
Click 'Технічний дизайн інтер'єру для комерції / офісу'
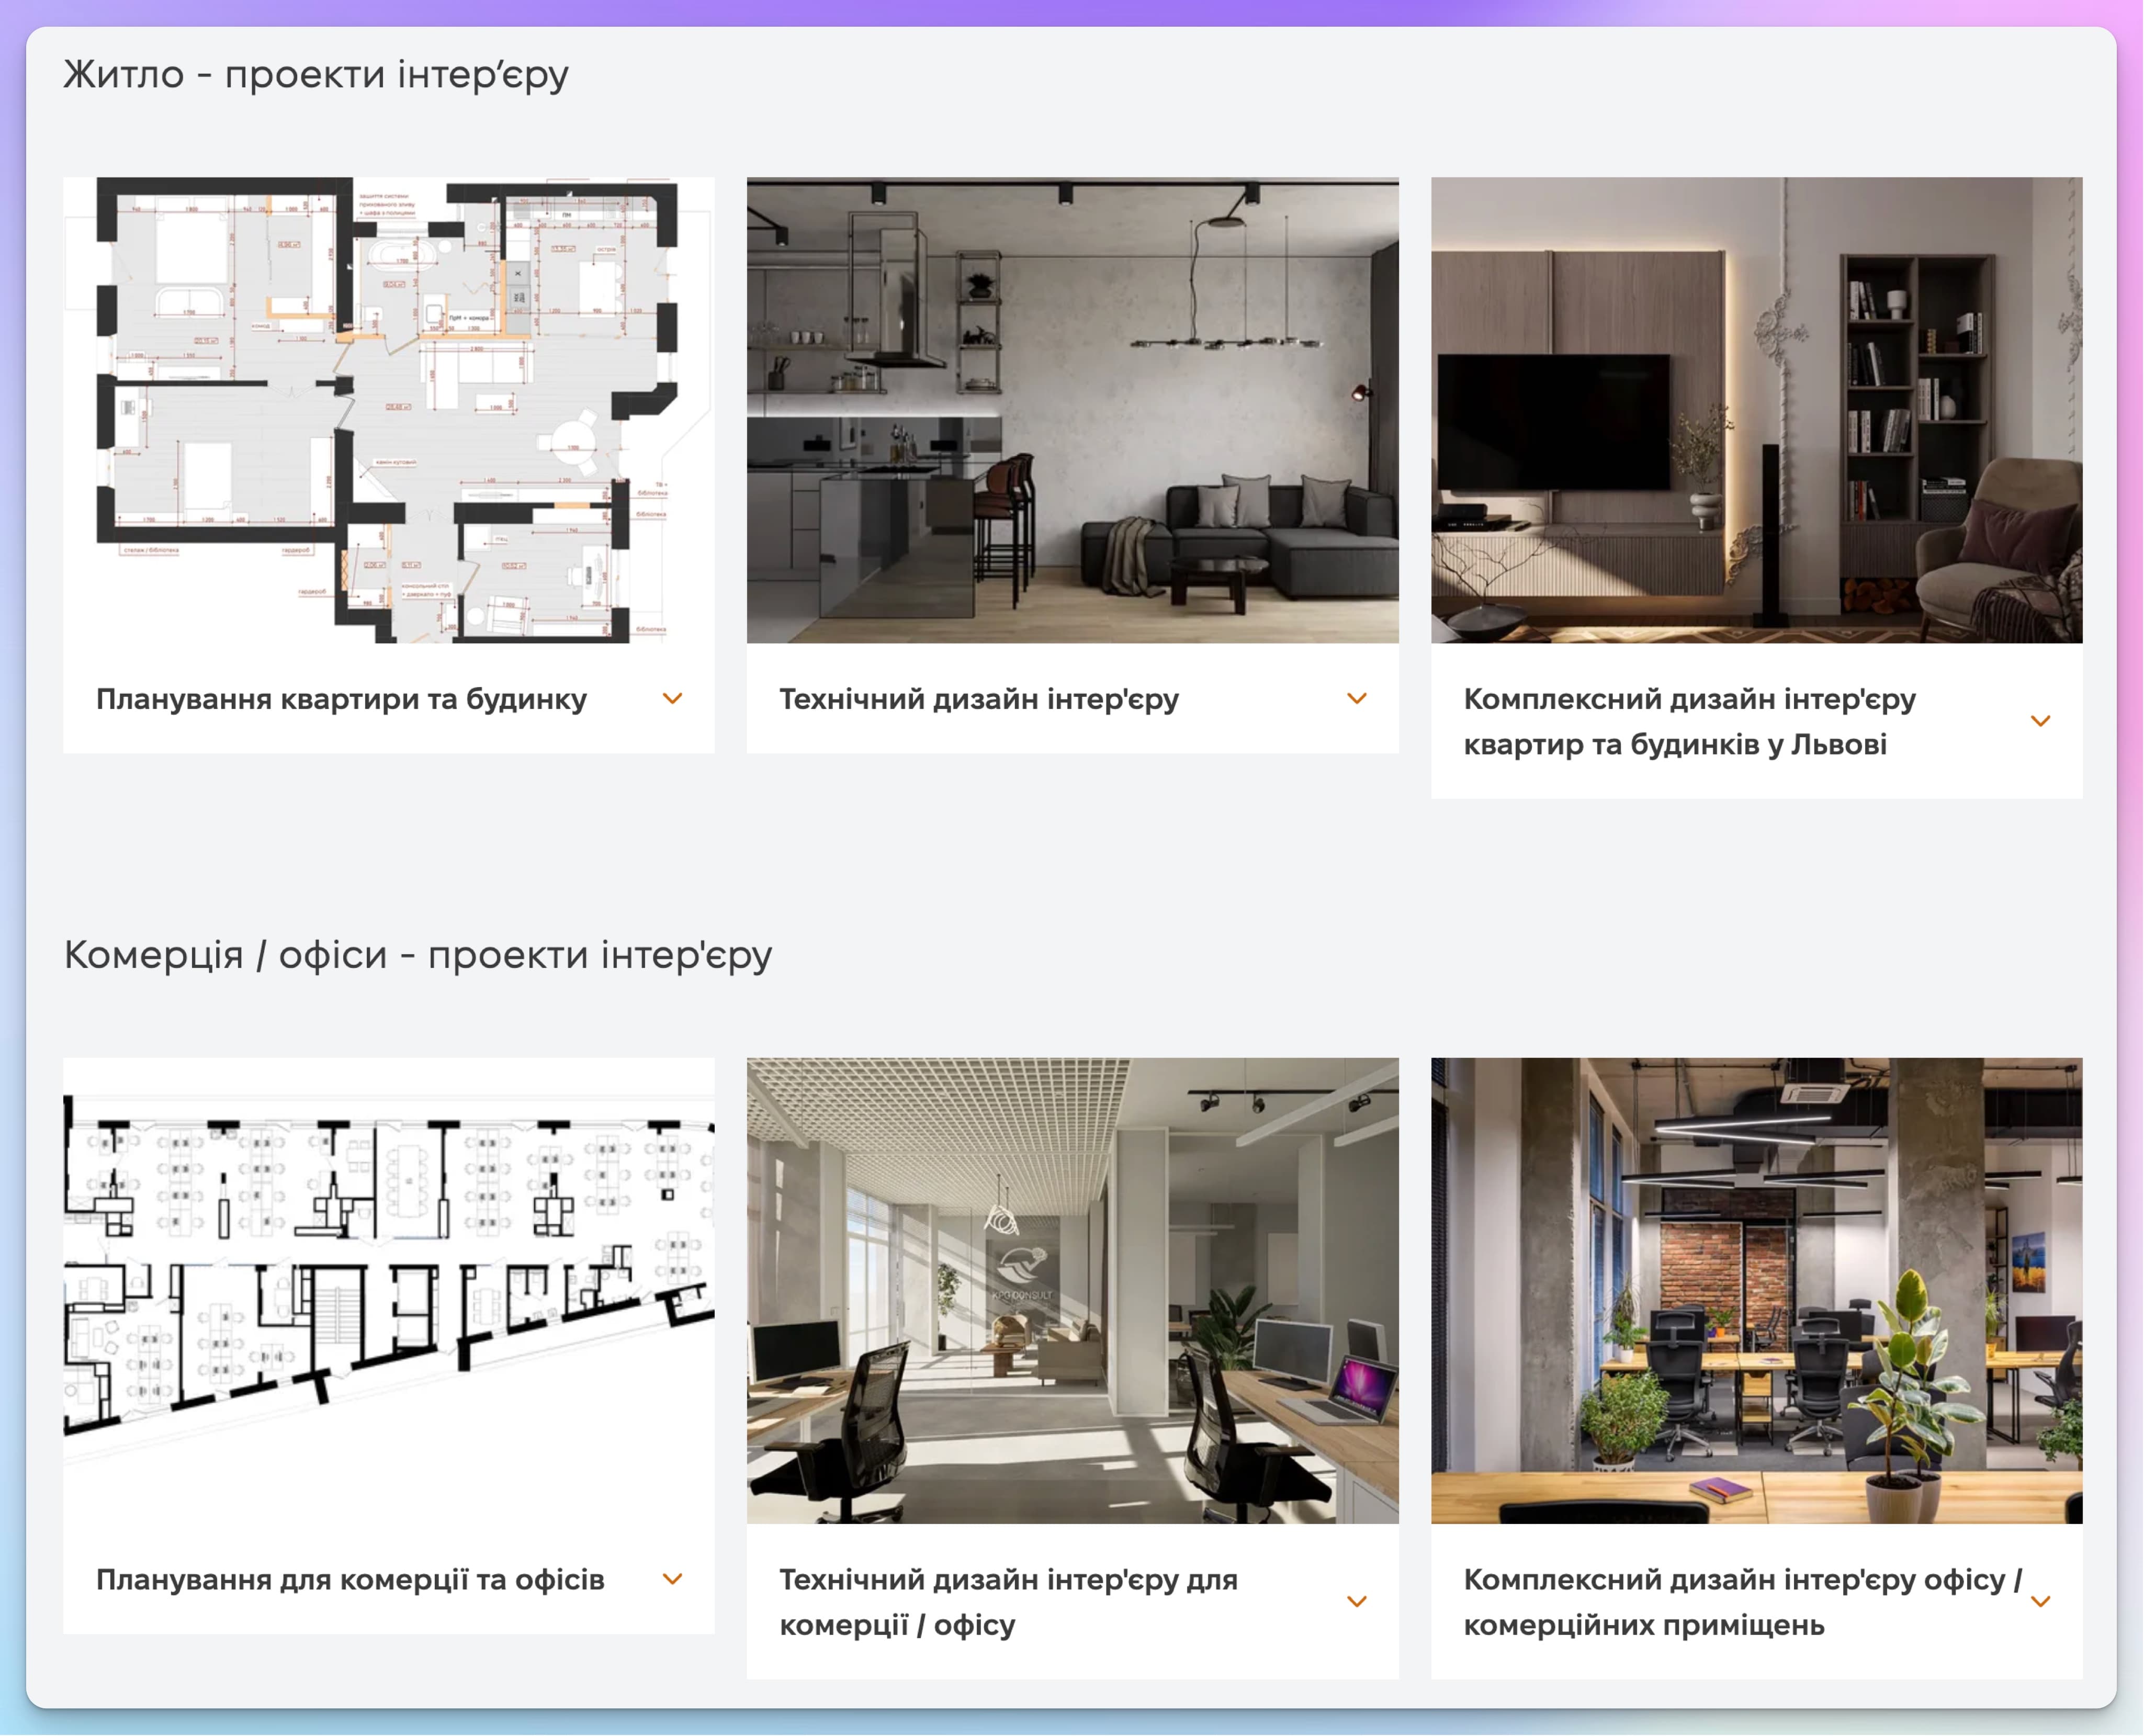(1007, 1602)
